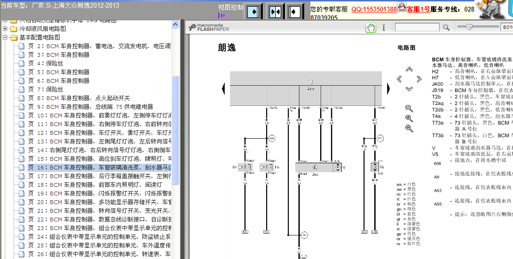Image resolution: width=513 pixels, height=259 pixels.
Task: Open 页 22:数据总线诊断接口 page
Action: 99,220
